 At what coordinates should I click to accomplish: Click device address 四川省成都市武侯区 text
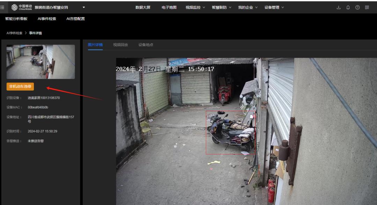[51, 119]
